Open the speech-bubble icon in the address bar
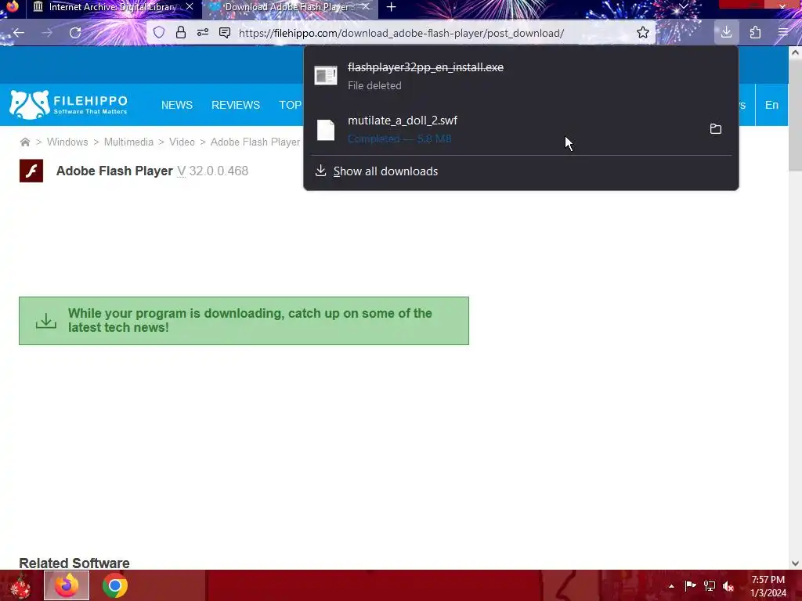802x601 pixels. pos(225,33)
